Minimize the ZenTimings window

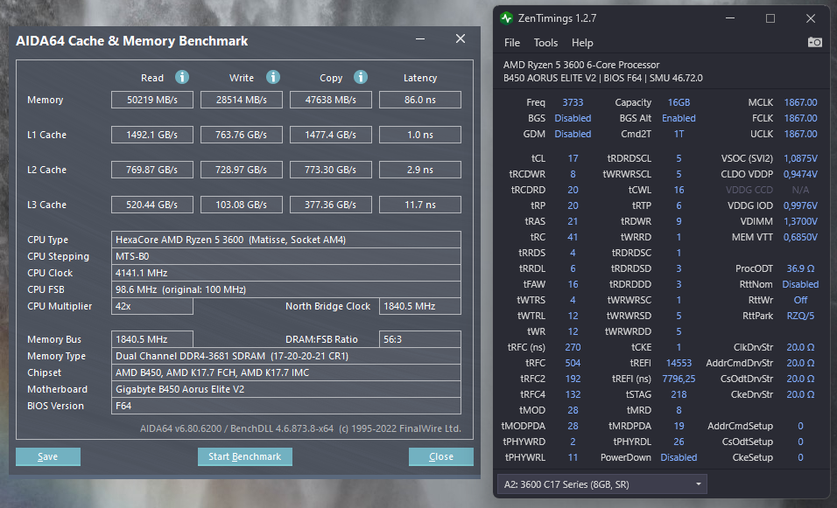[730, 18]
